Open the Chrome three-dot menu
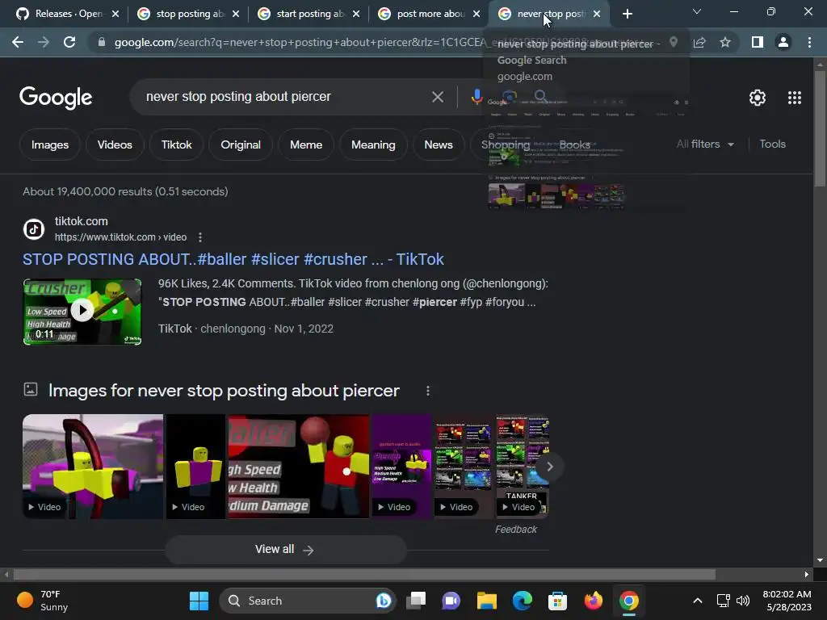This screenshot has height=620, width=827. [809, 42]
